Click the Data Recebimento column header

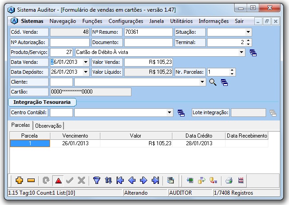pyautogui.click(x=247, y=136)
